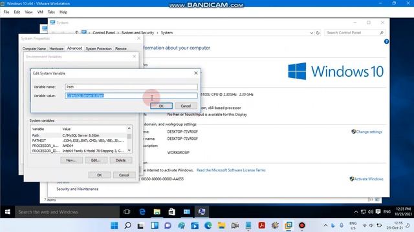The height and width of the screenshot is (232, 414).
Task: Open the VMware File menu
Action: [6, 12]
